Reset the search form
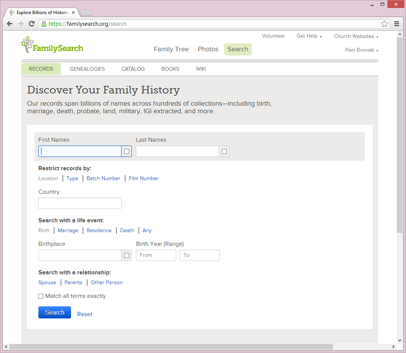406x353 pixels. click(x=85, y=314)
